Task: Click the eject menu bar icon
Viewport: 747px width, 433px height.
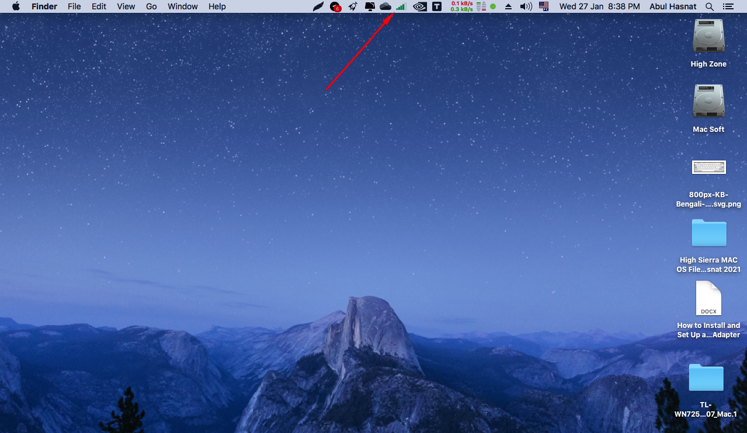Action: 508,6
